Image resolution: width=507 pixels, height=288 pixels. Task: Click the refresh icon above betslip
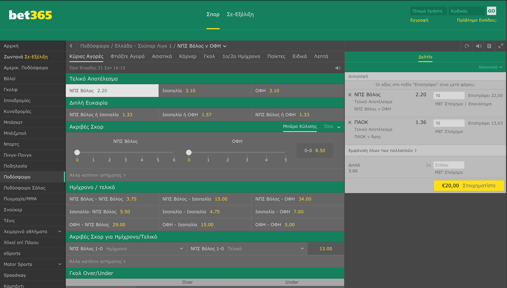[467, 46]
